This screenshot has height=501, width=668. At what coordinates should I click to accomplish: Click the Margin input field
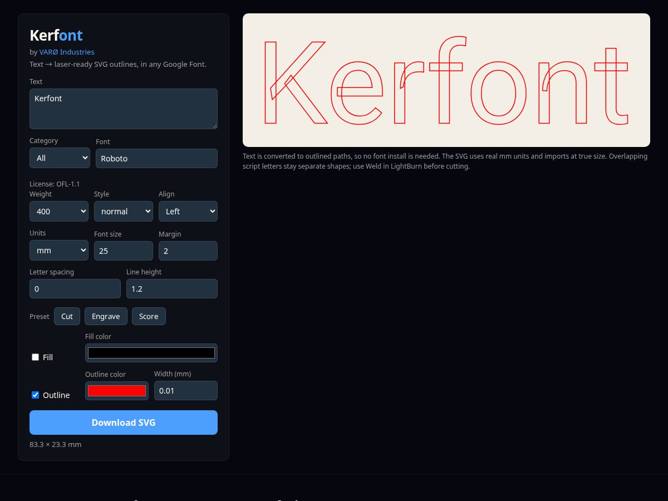coord(188,250)
